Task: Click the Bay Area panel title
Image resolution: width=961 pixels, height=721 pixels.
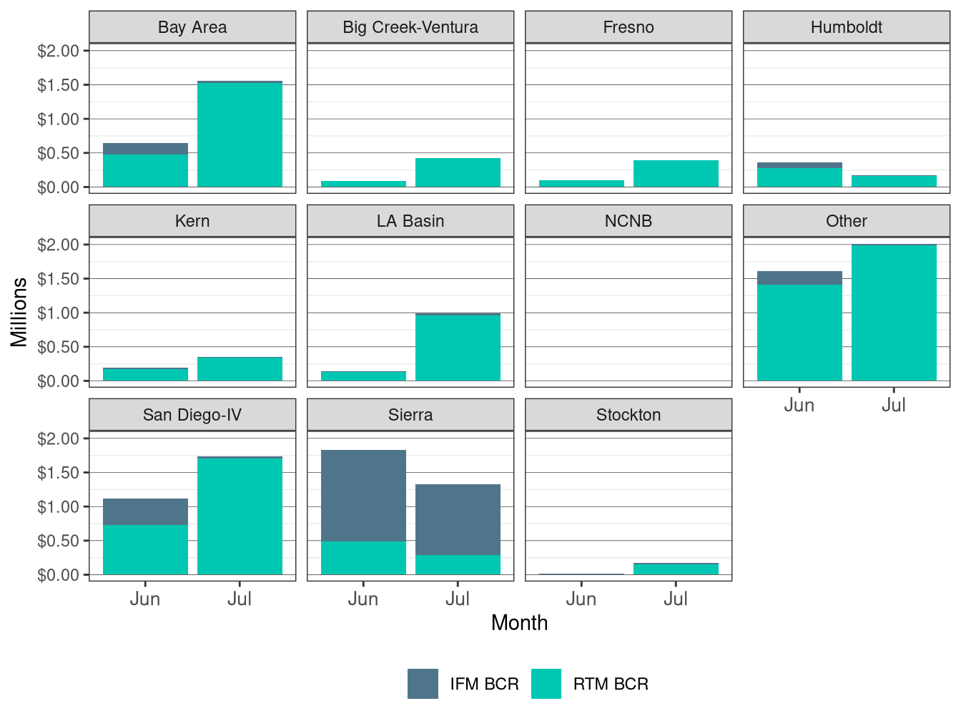Action: 192,27
